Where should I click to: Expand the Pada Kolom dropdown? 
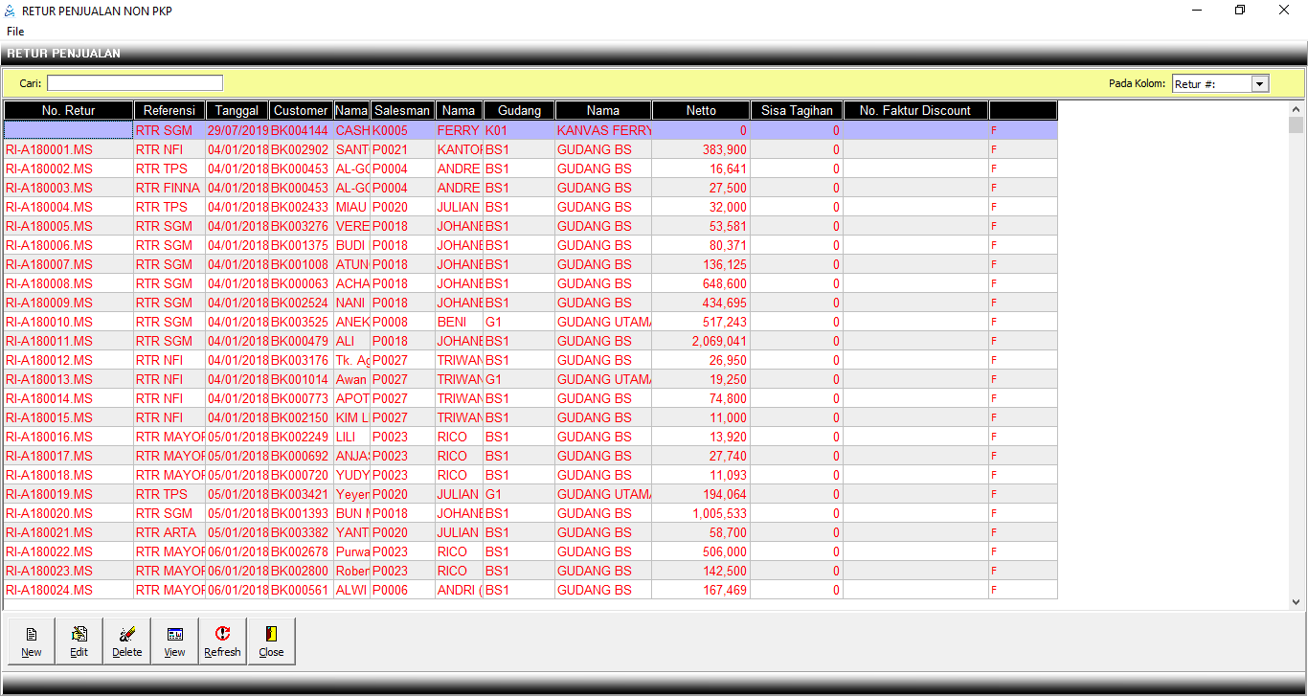point(1259,84)
